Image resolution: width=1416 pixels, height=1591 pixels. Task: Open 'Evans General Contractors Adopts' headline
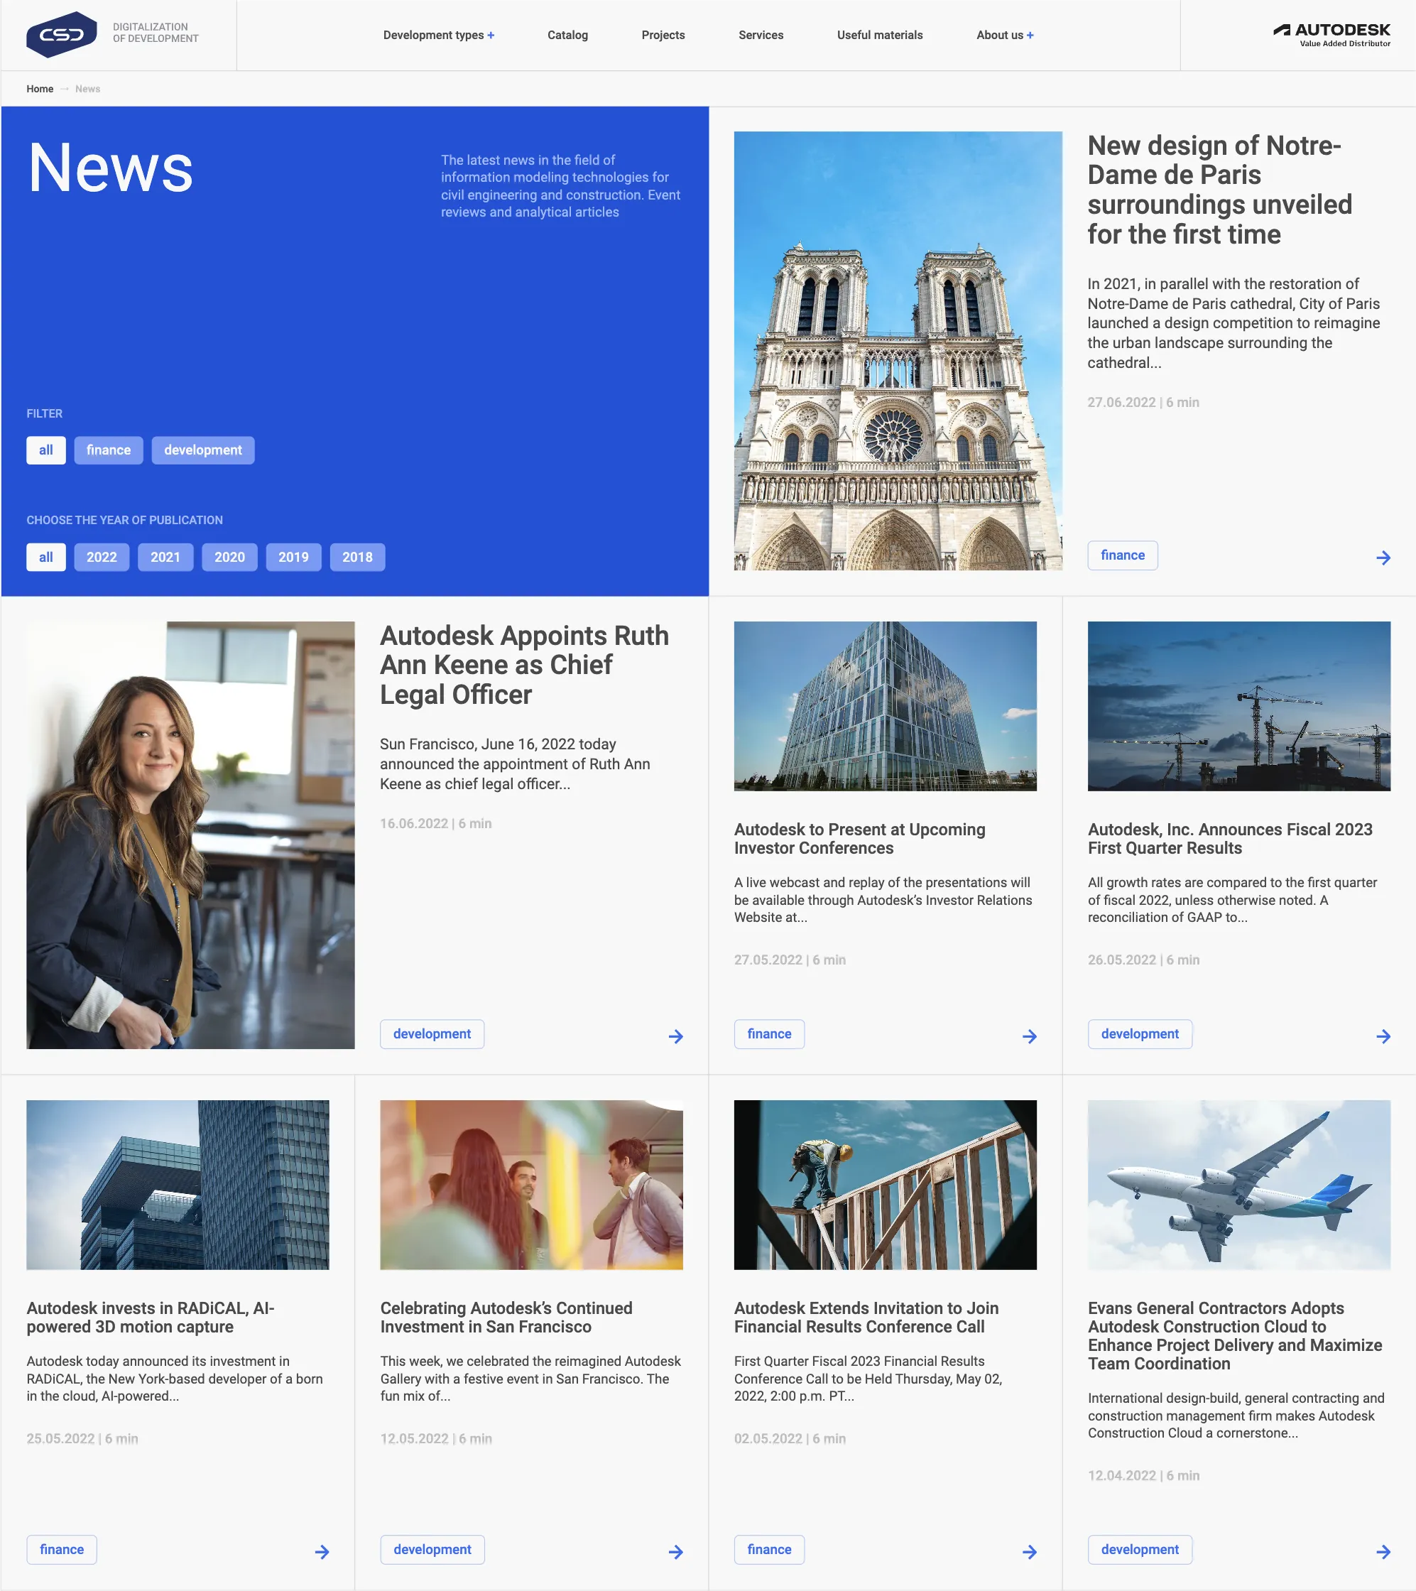pos(1235,1336)
